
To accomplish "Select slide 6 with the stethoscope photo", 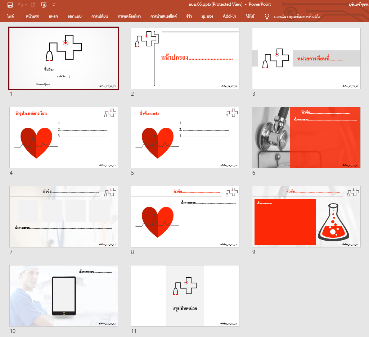I will click(306, 137).
